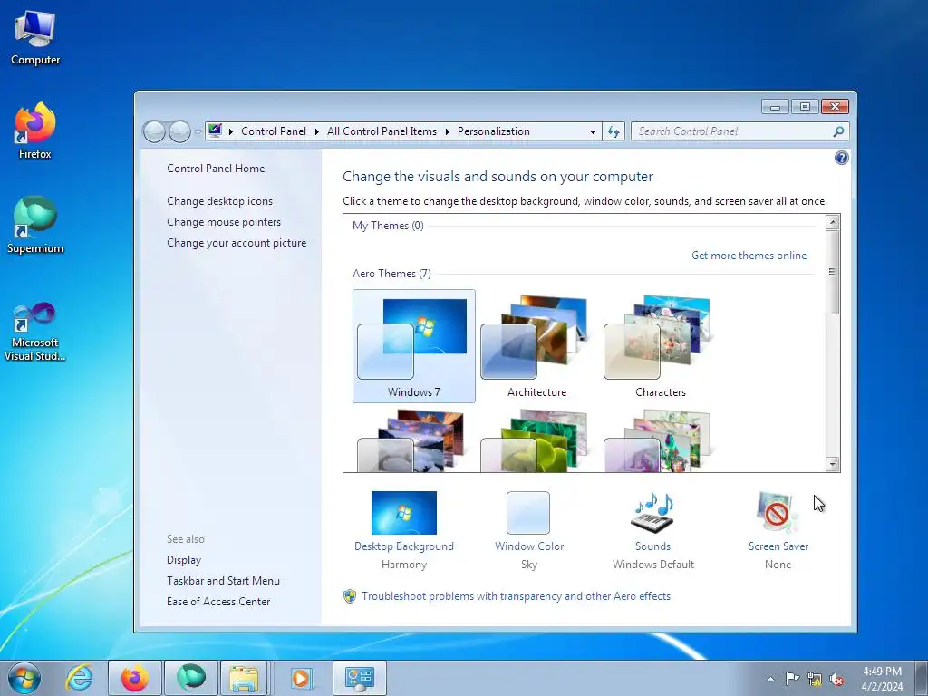928x696 pixels.
Task: Click the Personalization breadcrumb
Action: pyautogui.click(x=494, y=131)
